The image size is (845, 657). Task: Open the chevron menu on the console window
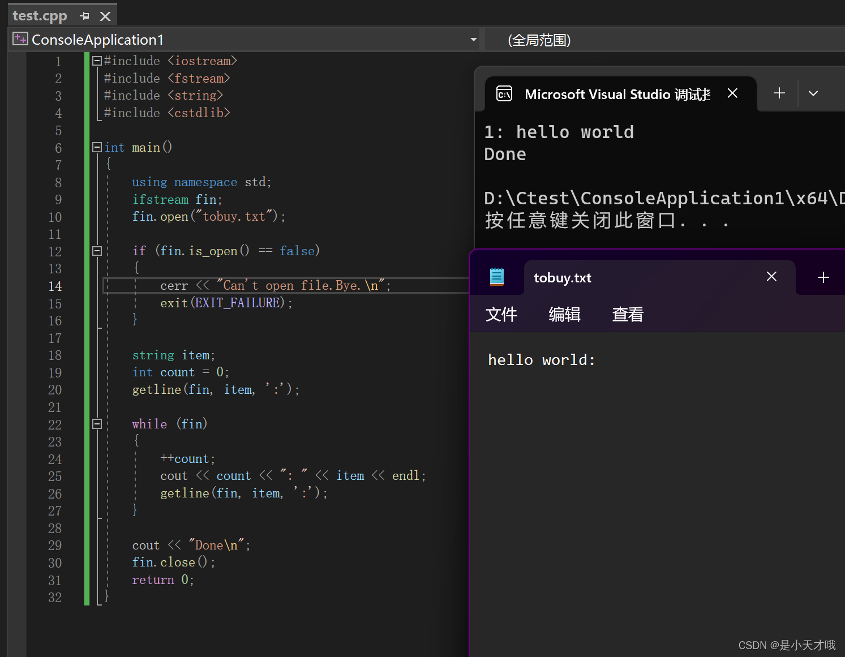click(813, 93)
